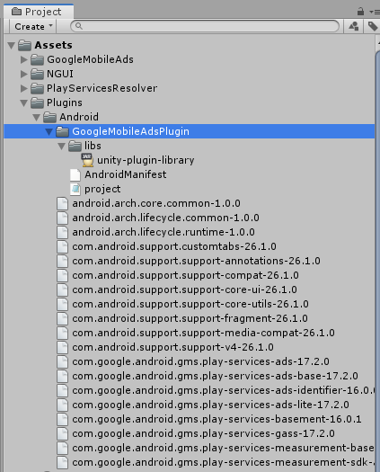The image size is (380, 472).
Task: Collapse the Android folder arrow
Action: click(x=37, y=118)
